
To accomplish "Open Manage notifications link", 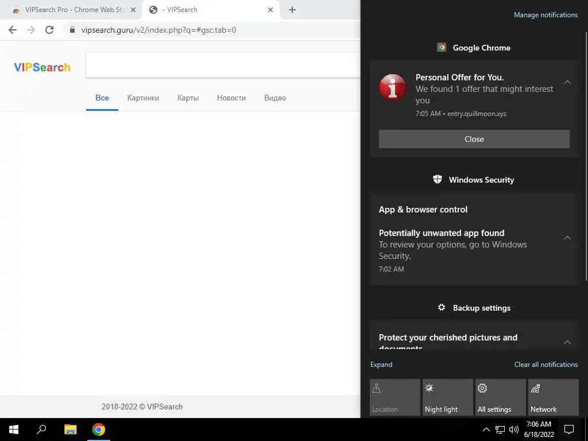I will point(546,15).
